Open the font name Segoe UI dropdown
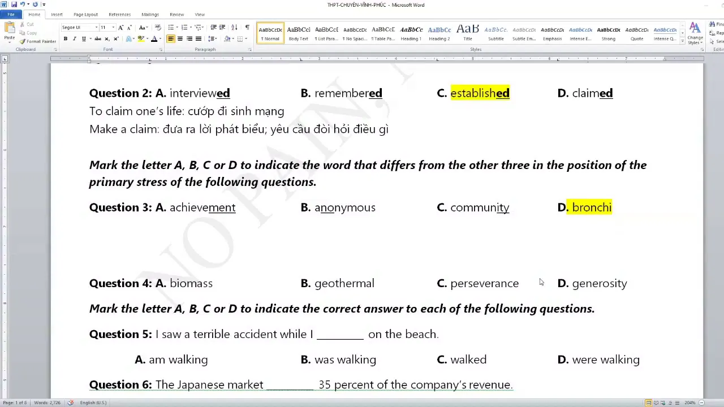This screenshot has width=724, height=407. (96, 27)
